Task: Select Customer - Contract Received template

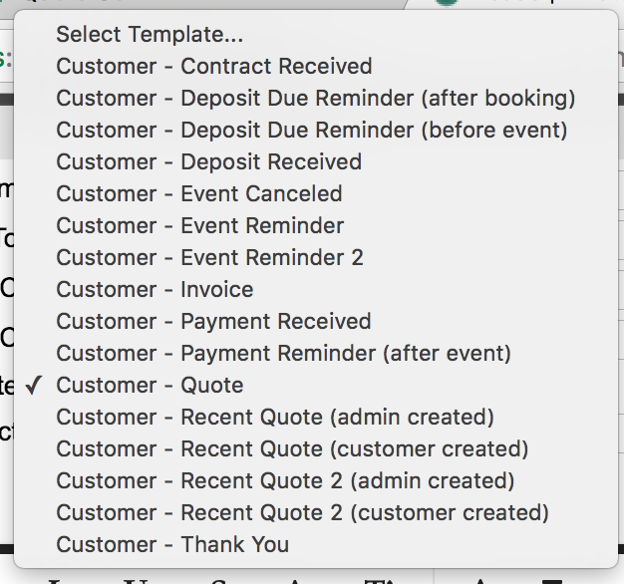Action: pos(213,67)
